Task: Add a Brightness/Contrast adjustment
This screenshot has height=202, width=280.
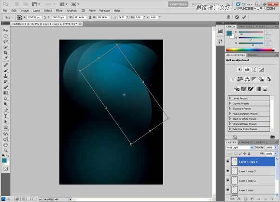Action: coord(240,69)
